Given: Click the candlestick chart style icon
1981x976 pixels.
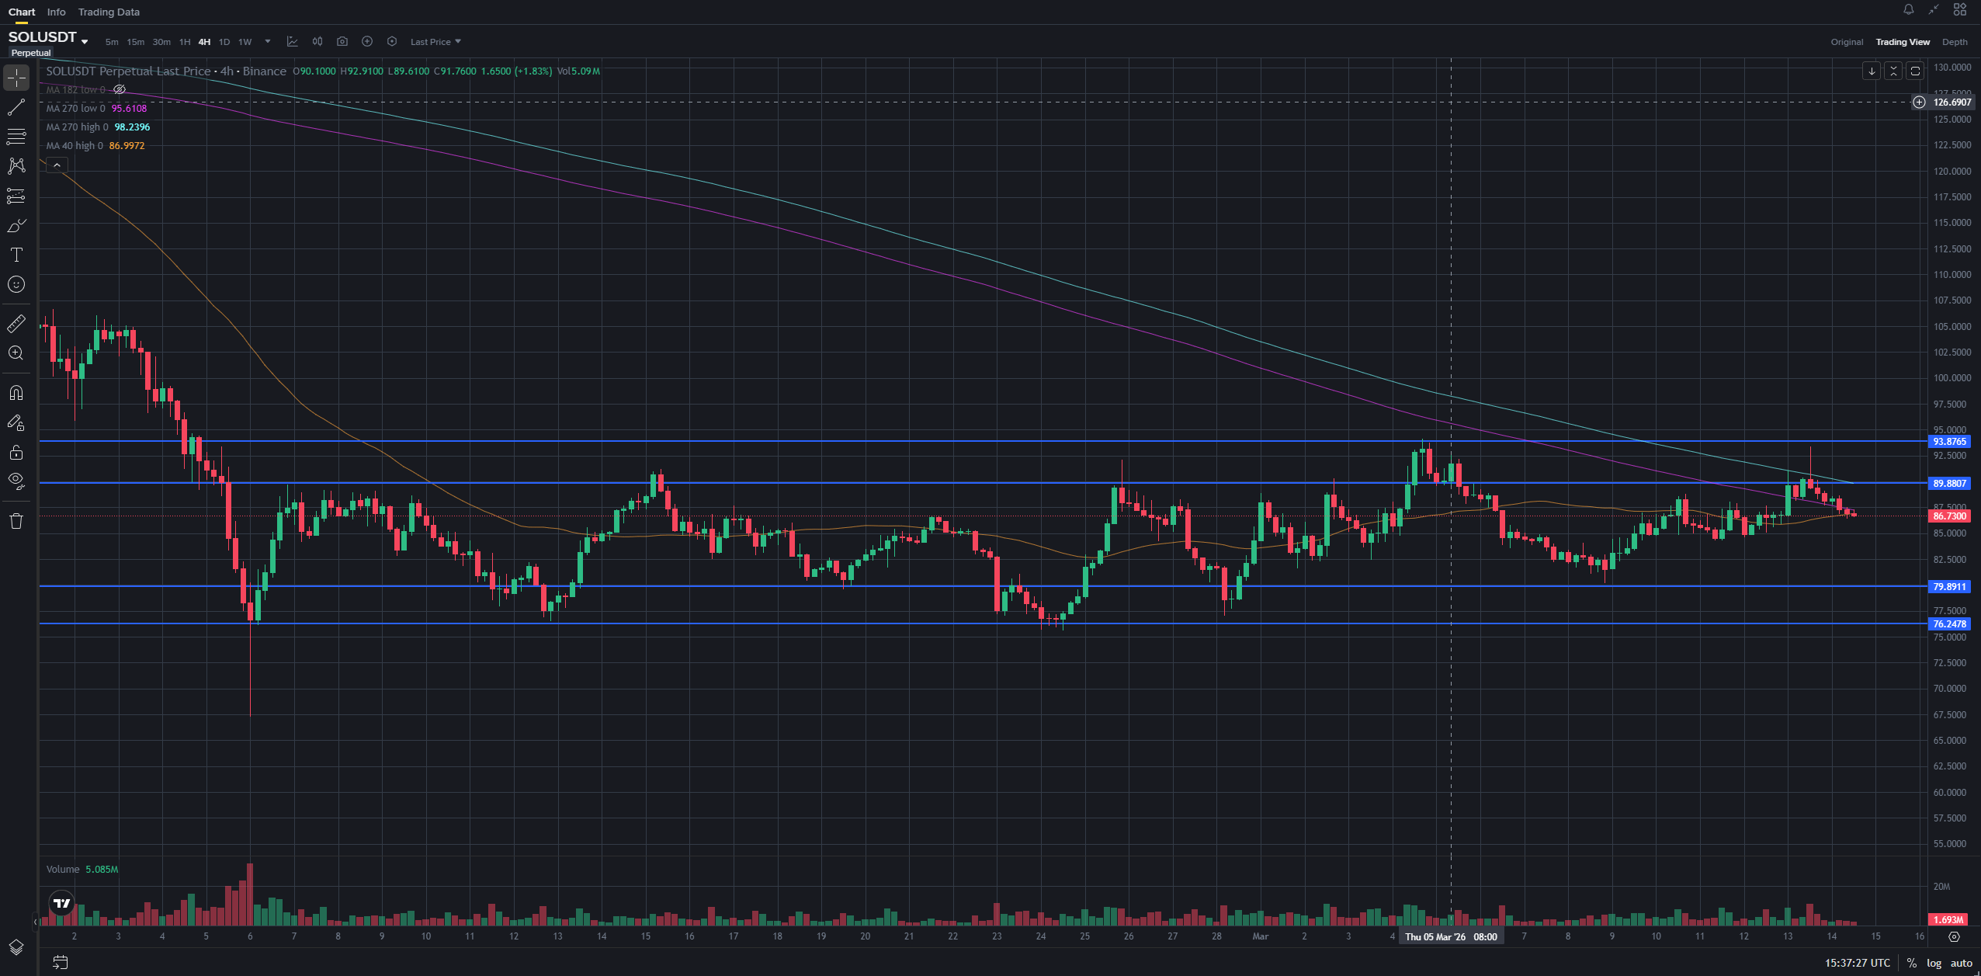Looking at the screenshot, I should [317, 42].
